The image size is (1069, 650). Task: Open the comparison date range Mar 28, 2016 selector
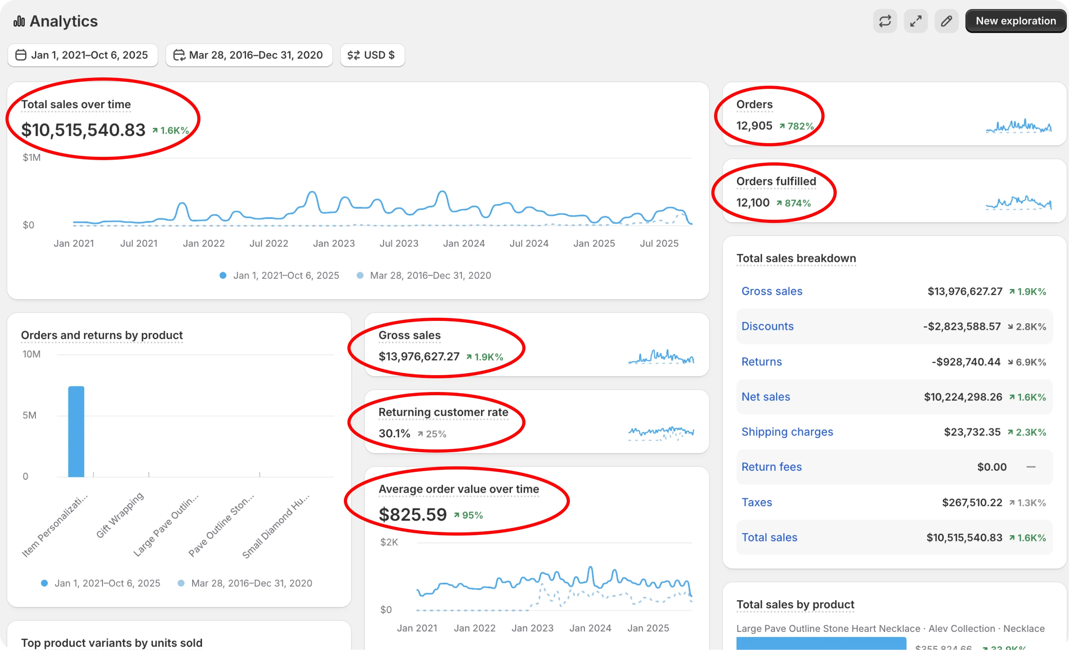249,55
